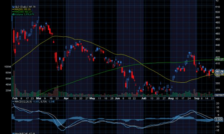The image size is (224, 134).
Task: Click the -10 value on MACD axis
Action: tap(218, 127)
